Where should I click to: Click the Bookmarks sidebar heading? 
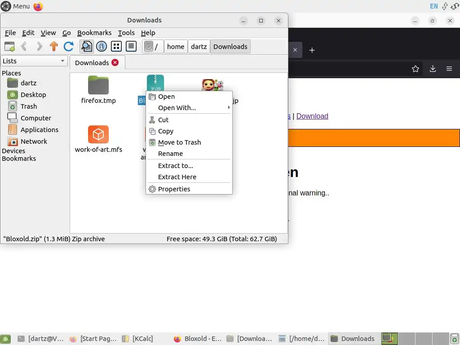(x=19, y=159)
